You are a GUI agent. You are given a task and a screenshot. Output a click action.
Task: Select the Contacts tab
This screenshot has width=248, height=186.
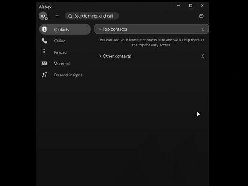coord(65,29)
